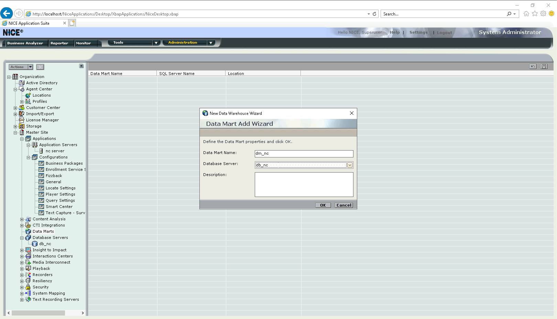
Task: Collapse the navigation tree pane
Action: (x=81, y=66)
